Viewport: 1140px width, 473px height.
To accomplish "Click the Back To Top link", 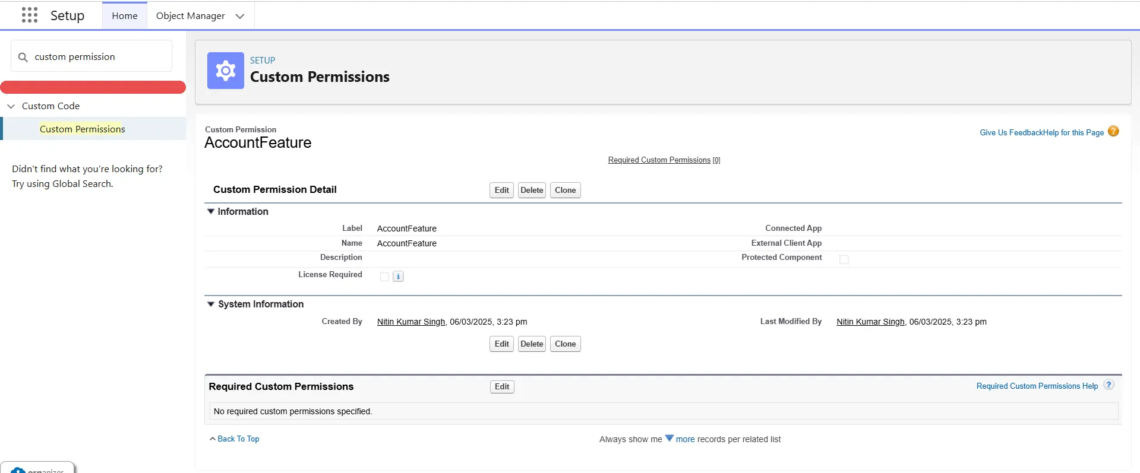I will 238,439.
